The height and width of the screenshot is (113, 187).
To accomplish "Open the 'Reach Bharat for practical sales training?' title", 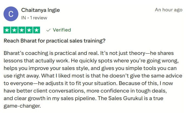I will click(54, 41).
